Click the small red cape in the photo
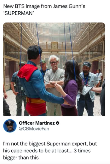The width and height of the screenshot is (110, 164). (x=27, y=72)
